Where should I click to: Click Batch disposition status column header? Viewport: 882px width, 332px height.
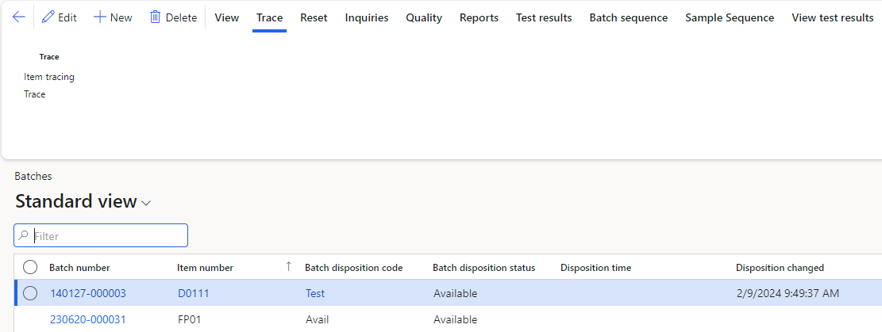click(483, 268)
